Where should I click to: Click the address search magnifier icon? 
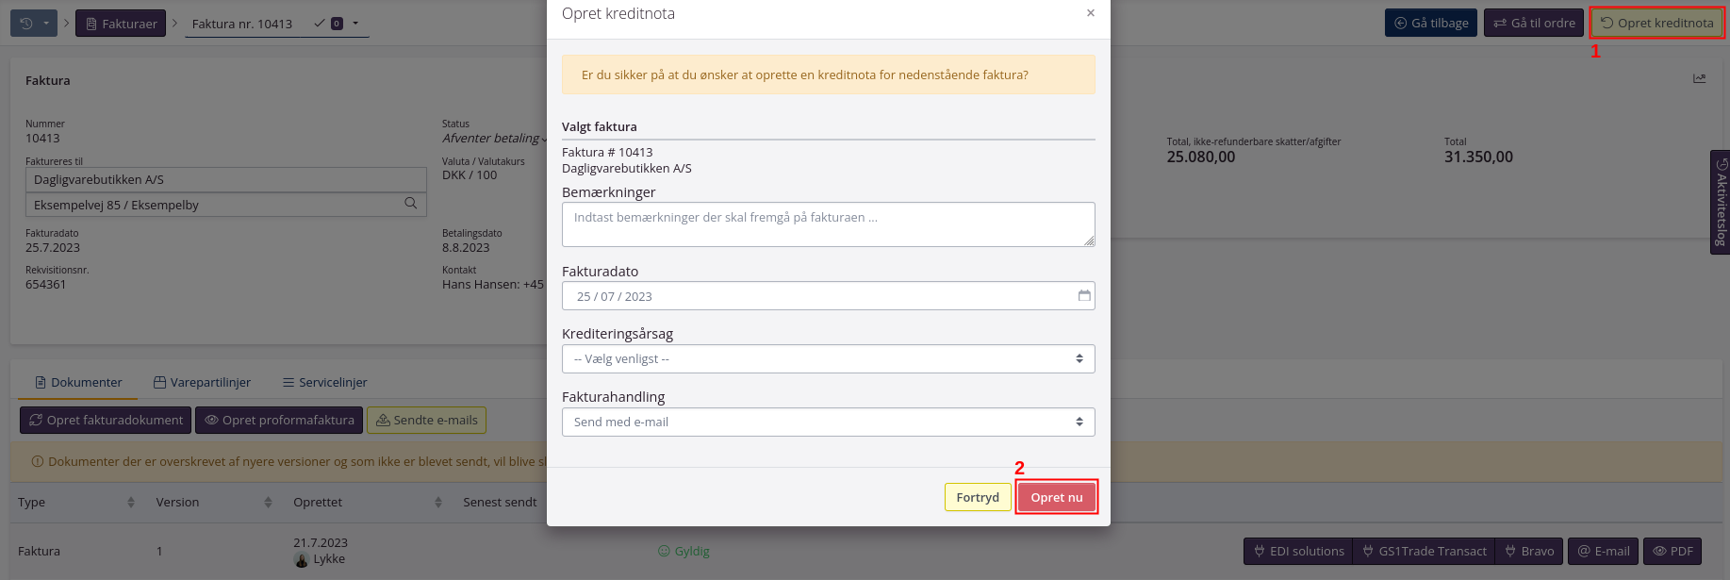coord(411,204)
